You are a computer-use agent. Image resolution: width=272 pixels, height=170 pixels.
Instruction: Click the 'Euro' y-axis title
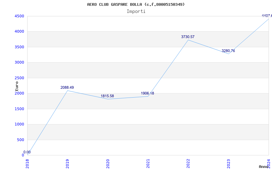[17, 86]
